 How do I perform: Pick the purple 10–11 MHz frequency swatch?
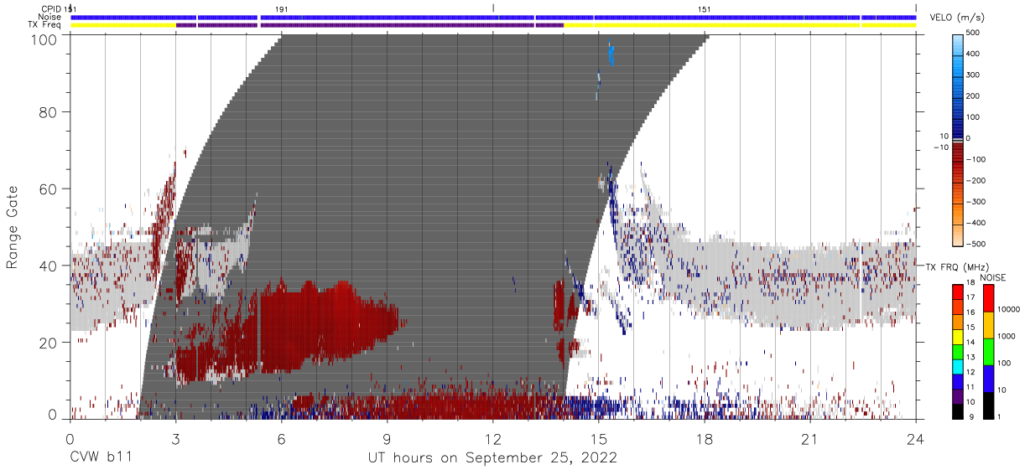959,395
